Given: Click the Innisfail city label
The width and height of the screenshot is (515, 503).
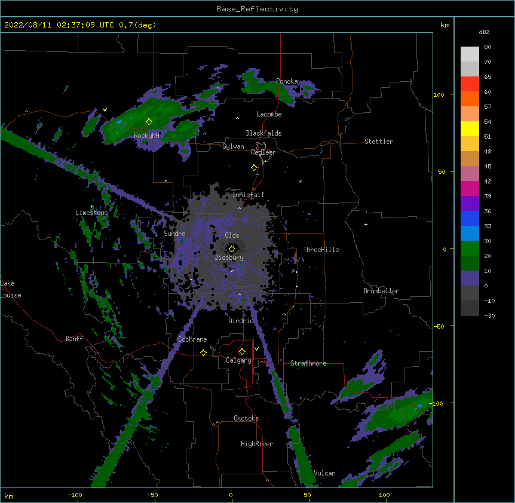Looking at the screenshot, I should click(249, 195).
